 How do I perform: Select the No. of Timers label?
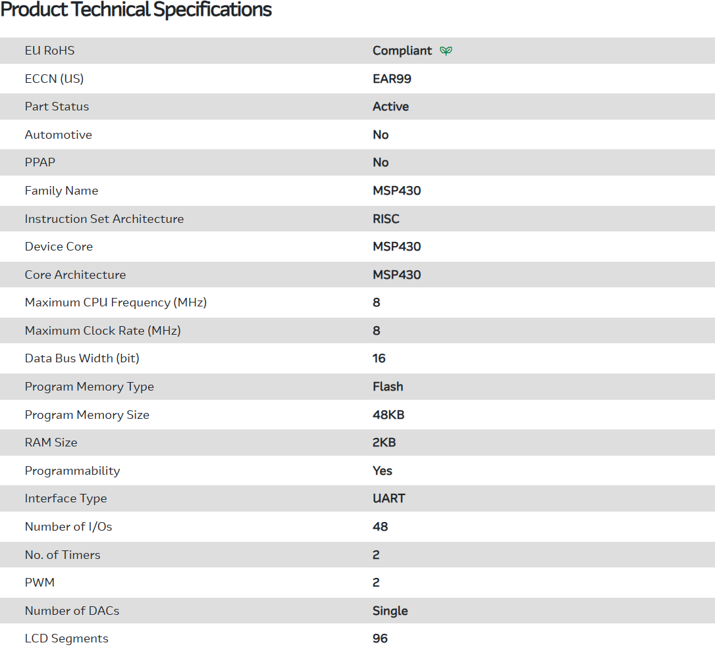click(63, 555)
